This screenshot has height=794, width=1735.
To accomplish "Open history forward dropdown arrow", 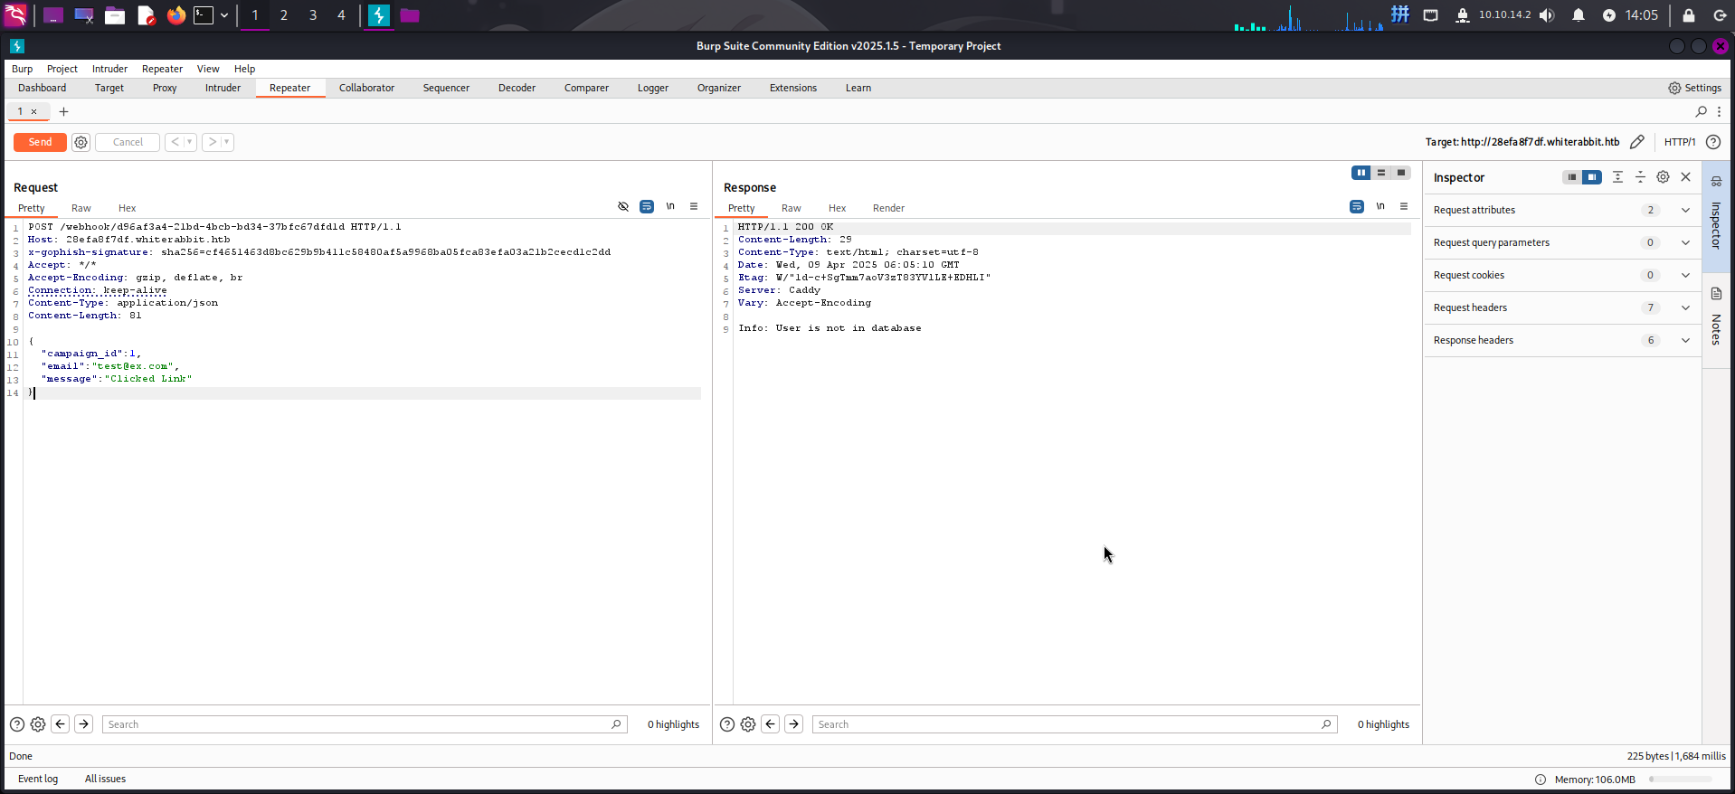I will (227, 142).
